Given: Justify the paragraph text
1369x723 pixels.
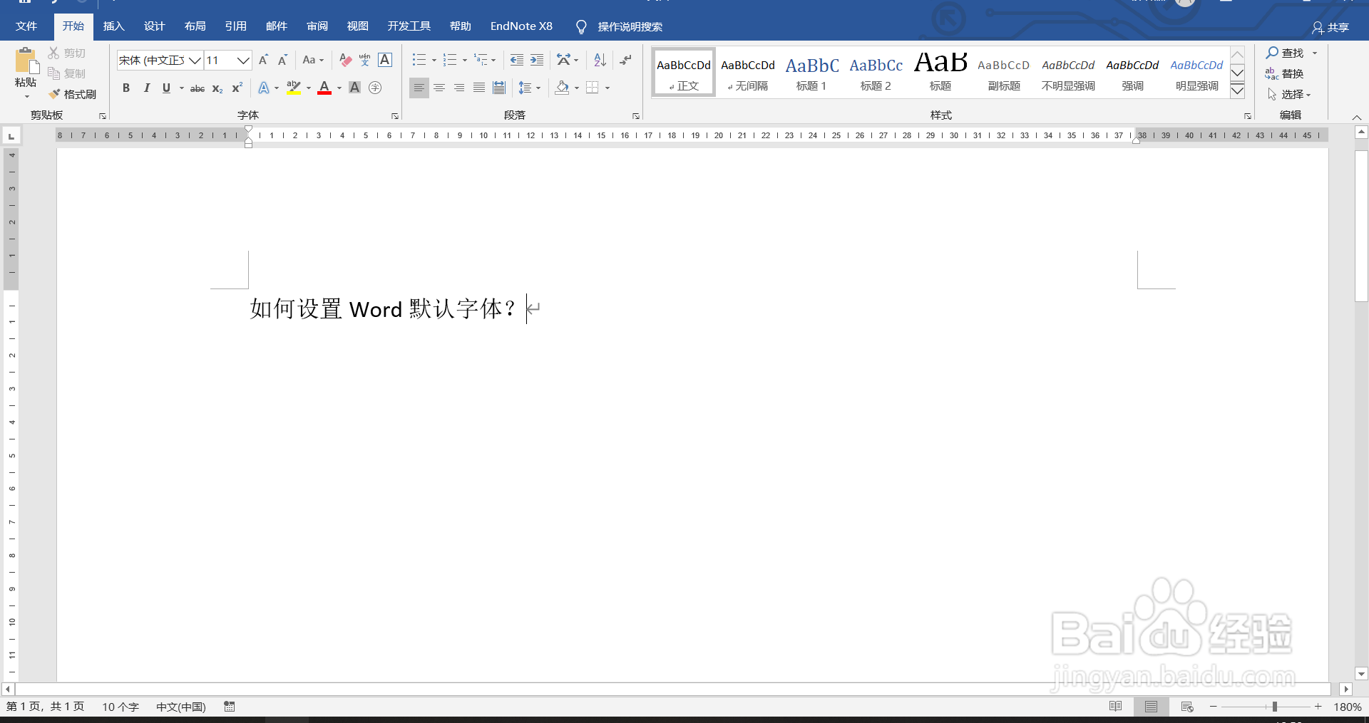Looking at the screenshot, I should (479, 88).
